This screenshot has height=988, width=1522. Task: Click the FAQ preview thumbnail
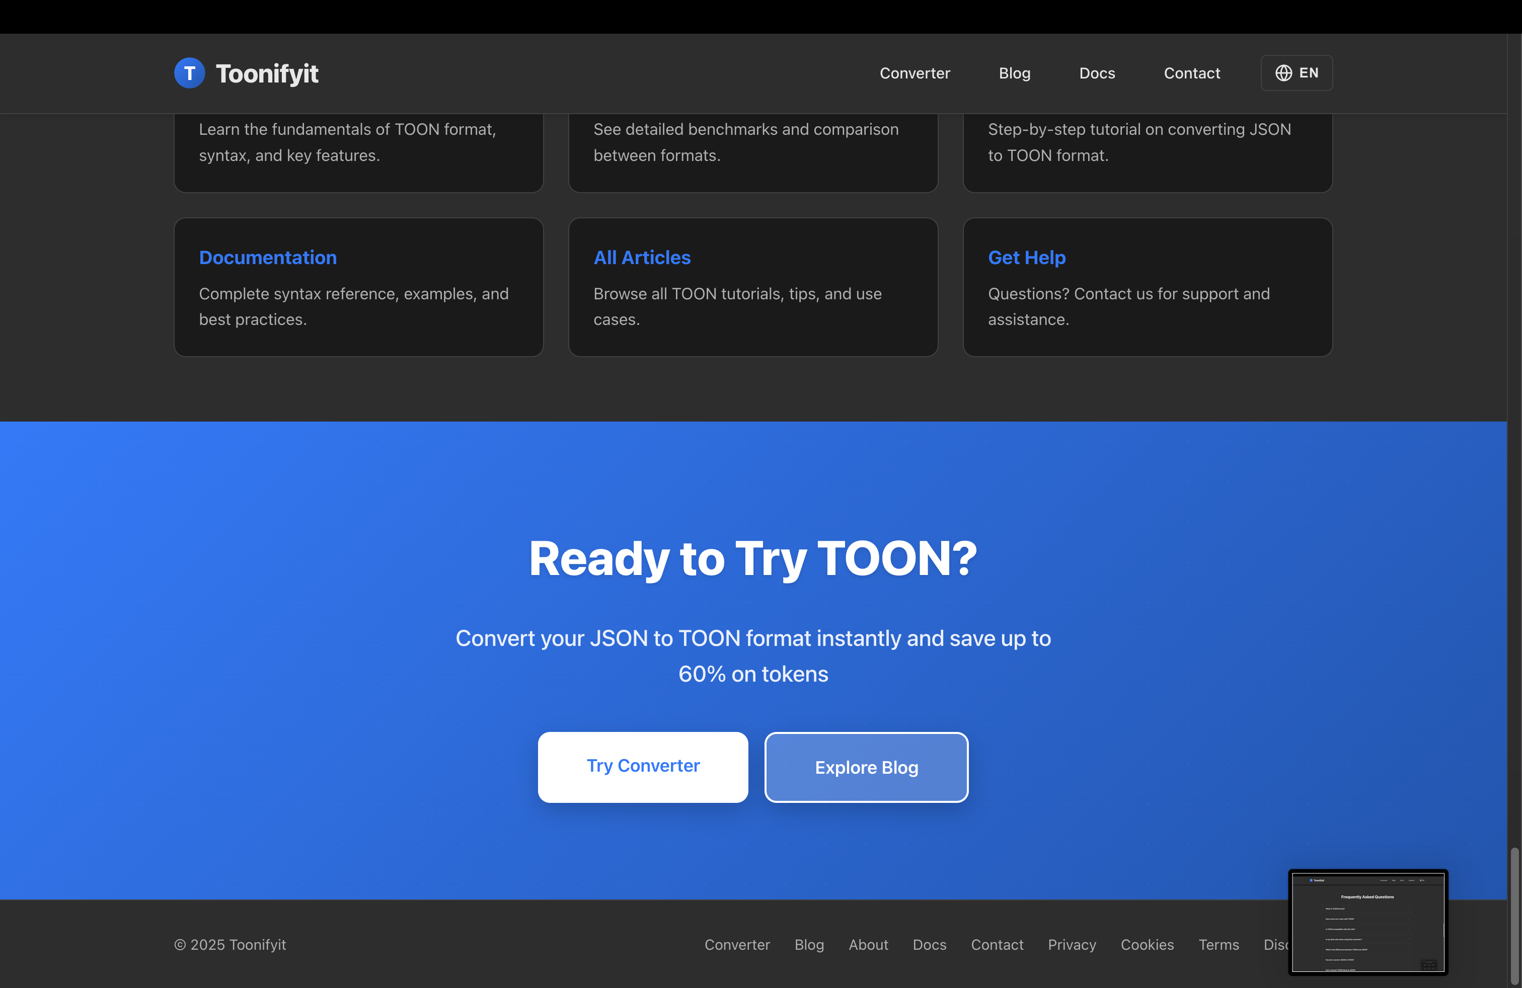click(x=1367, y=922)
